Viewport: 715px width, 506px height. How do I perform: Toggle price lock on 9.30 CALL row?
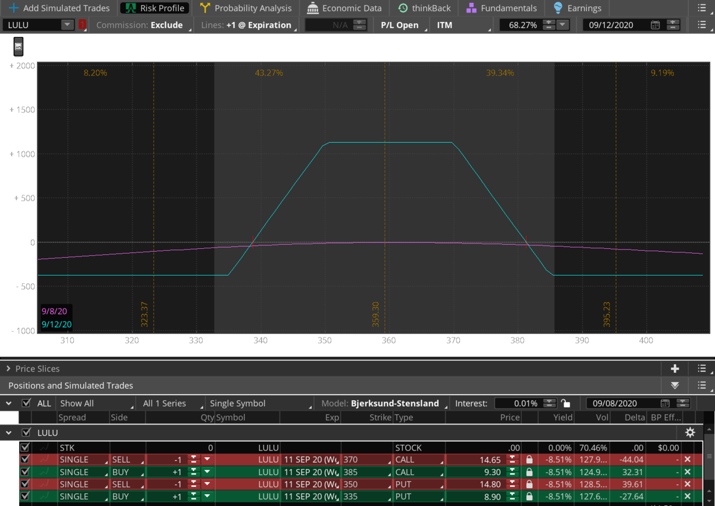529,471
